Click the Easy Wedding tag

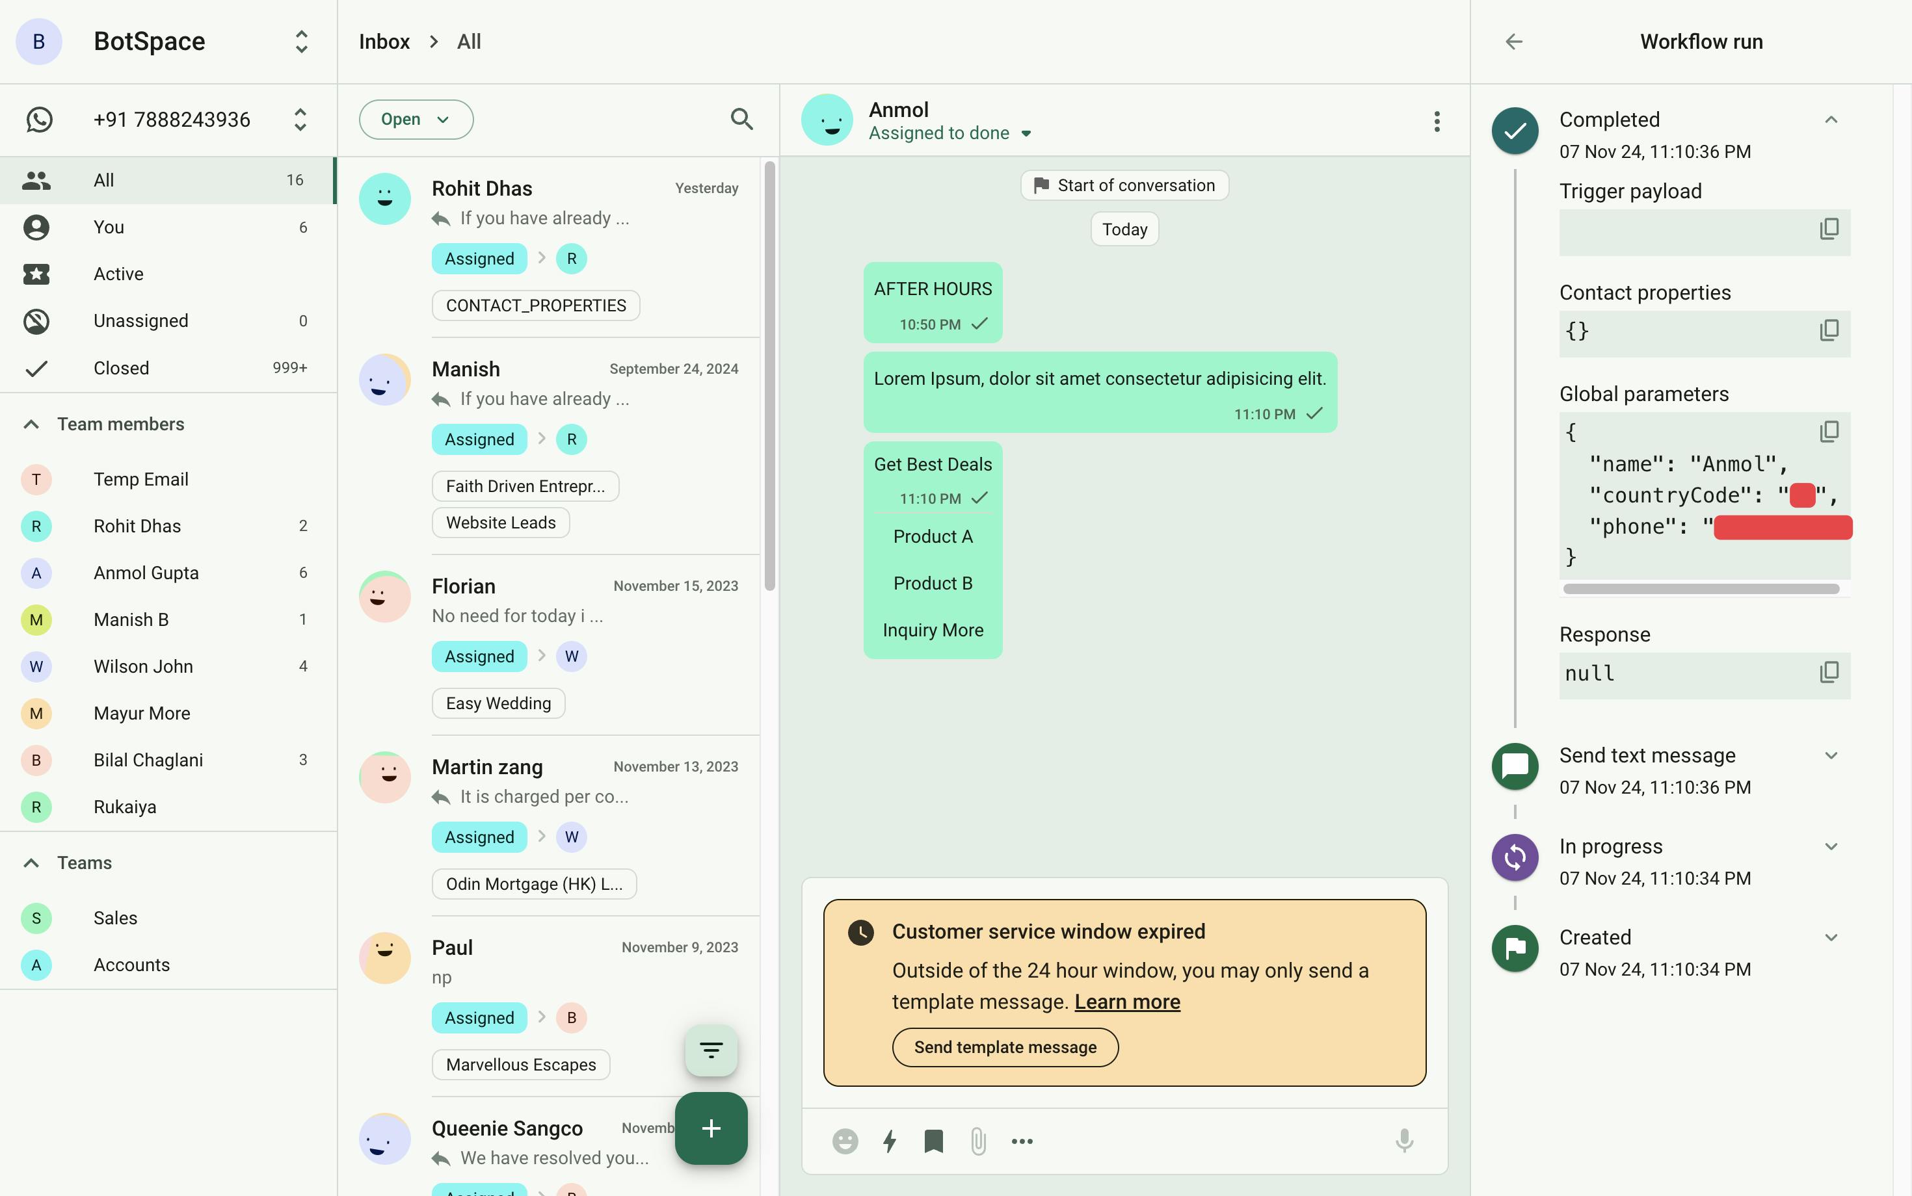(x=498, y=703)
